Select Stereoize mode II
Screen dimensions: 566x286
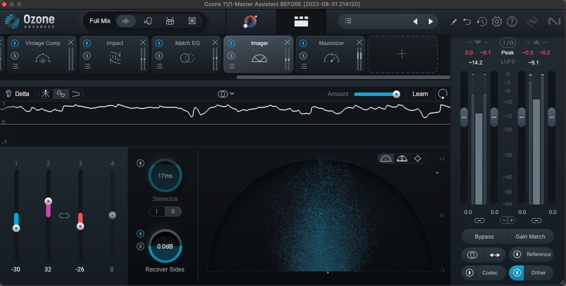click(173, 211)
